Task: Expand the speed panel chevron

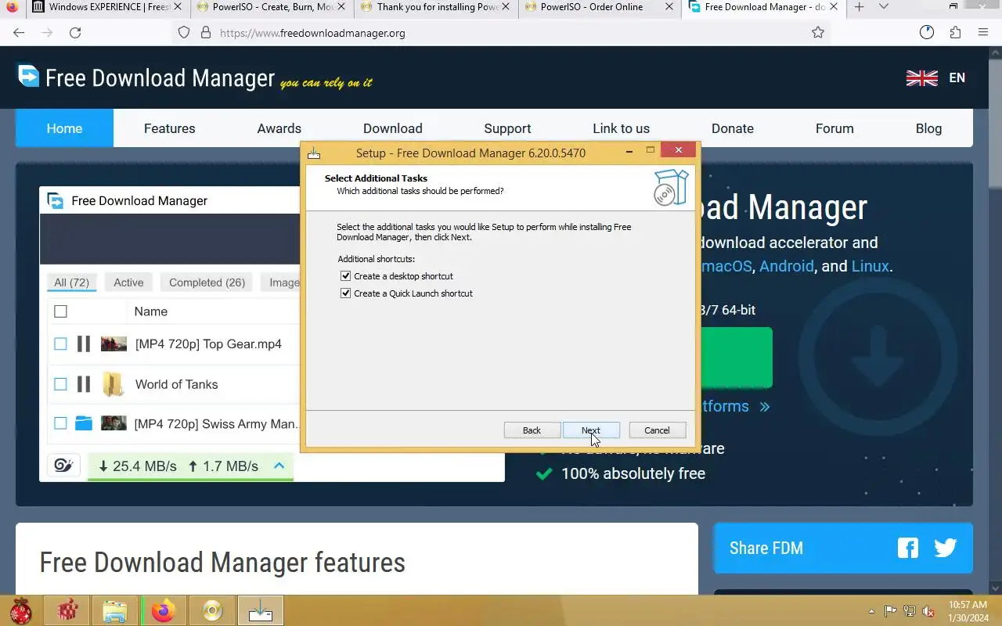Action: [279, 466]
